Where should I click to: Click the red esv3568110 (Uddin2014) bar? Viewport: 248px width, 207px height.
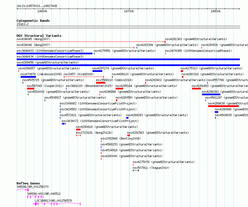point(101,83)
